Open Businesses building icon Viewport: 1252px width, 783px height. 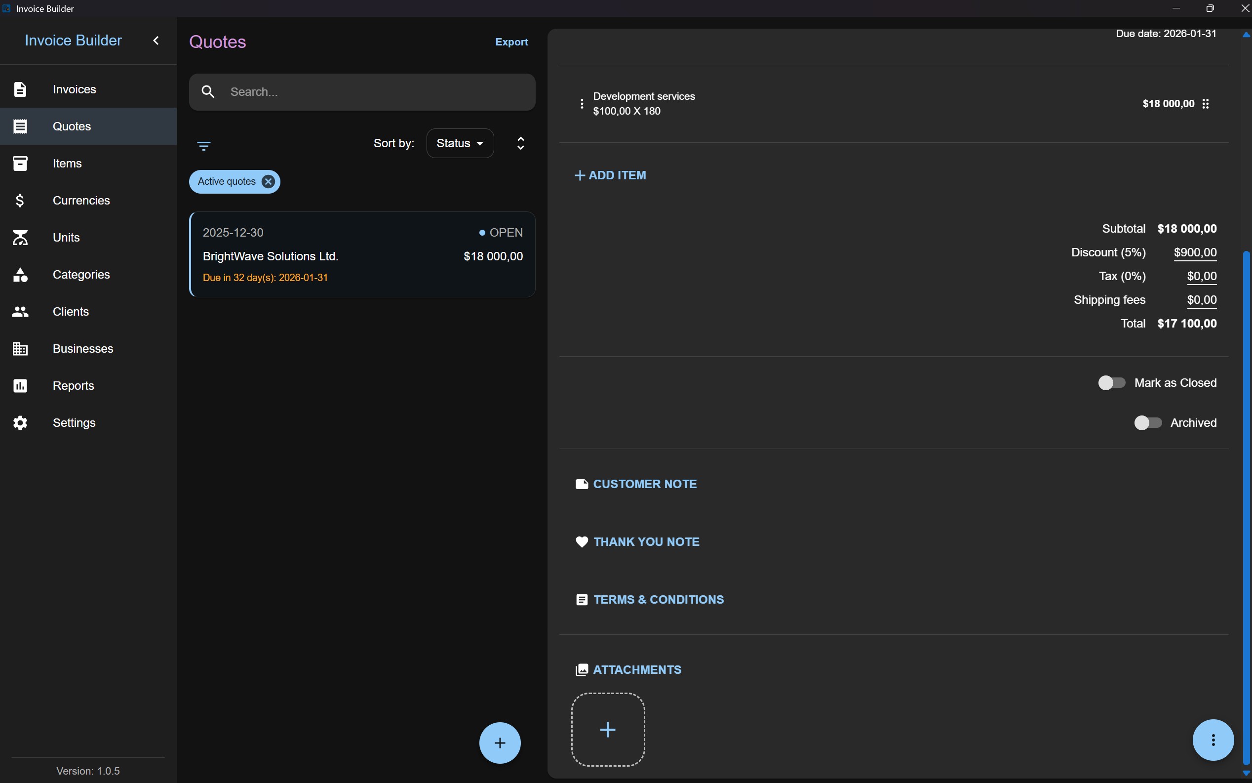click(x=20, y=348)
